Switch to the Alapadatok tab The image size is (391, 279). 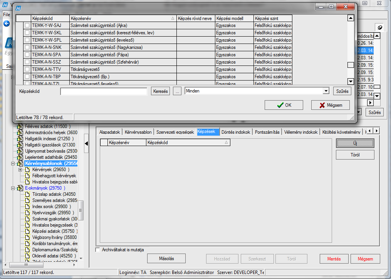click(x=109, y=132)
